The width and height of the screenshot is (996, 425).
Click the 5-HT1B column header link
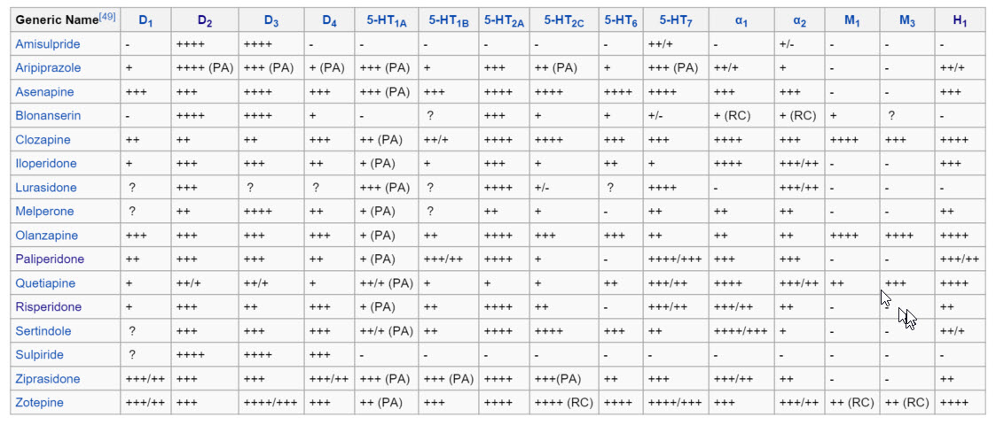tap(449, 21)
